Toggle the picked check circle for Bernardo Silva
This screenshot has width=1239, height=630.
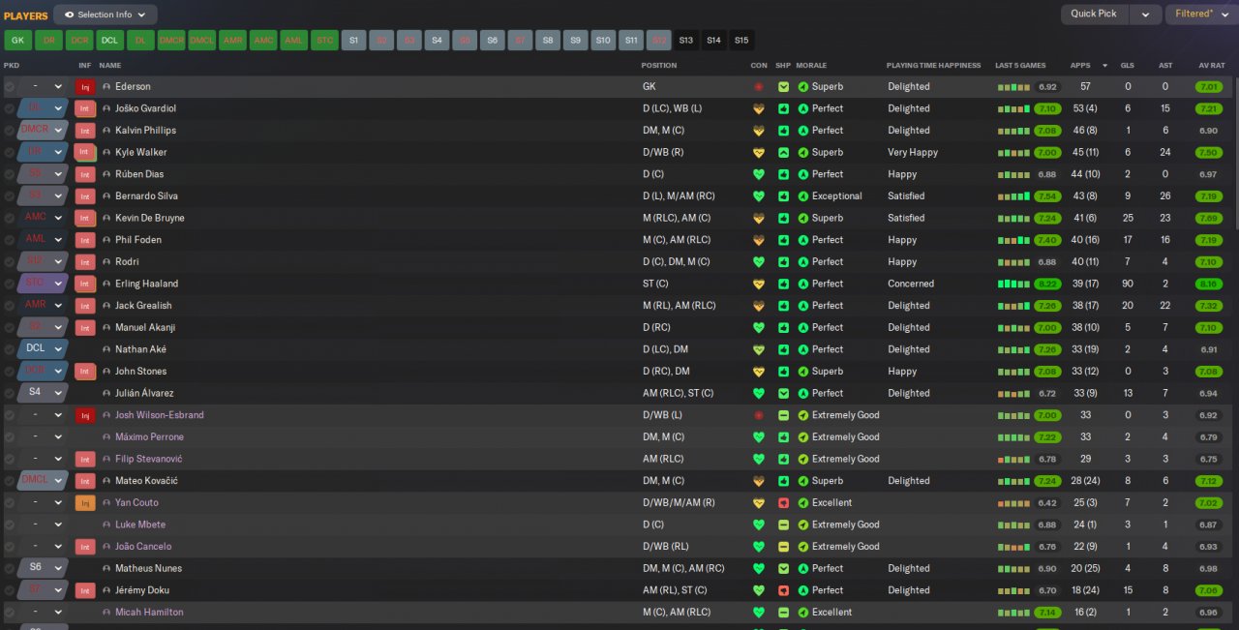coord(10,196)
